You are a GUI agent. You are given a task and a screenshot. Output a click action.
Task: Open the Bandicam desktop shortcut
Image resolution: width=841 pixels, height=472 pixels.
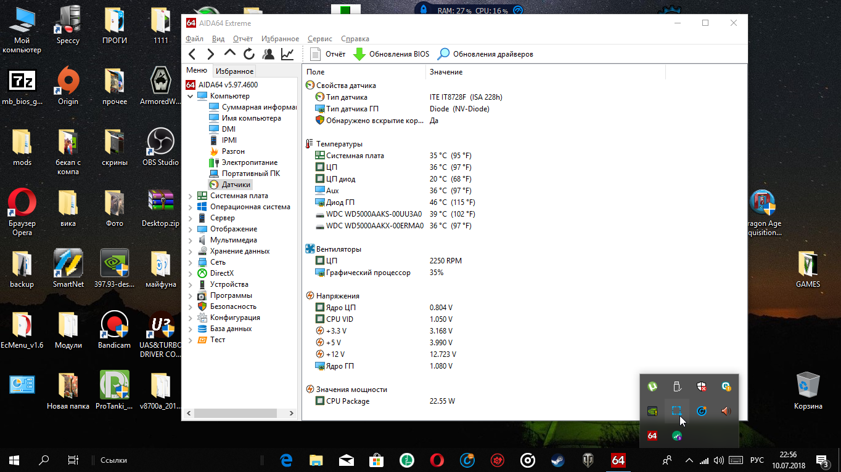click(x=114, y=330)
